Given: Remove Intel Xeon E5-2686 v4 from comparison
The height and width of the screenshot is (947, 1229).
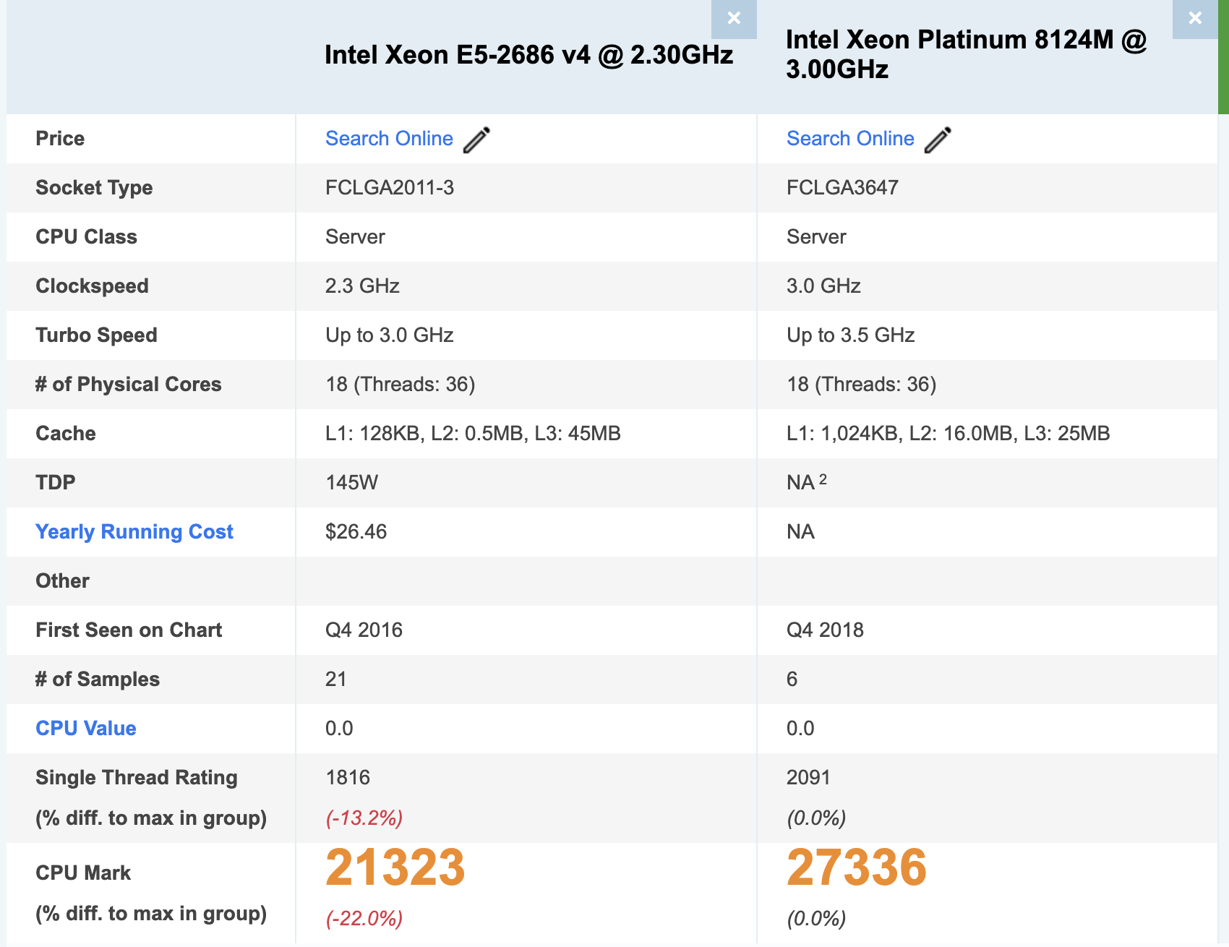Looking at the screenshot, I should 734,19.
